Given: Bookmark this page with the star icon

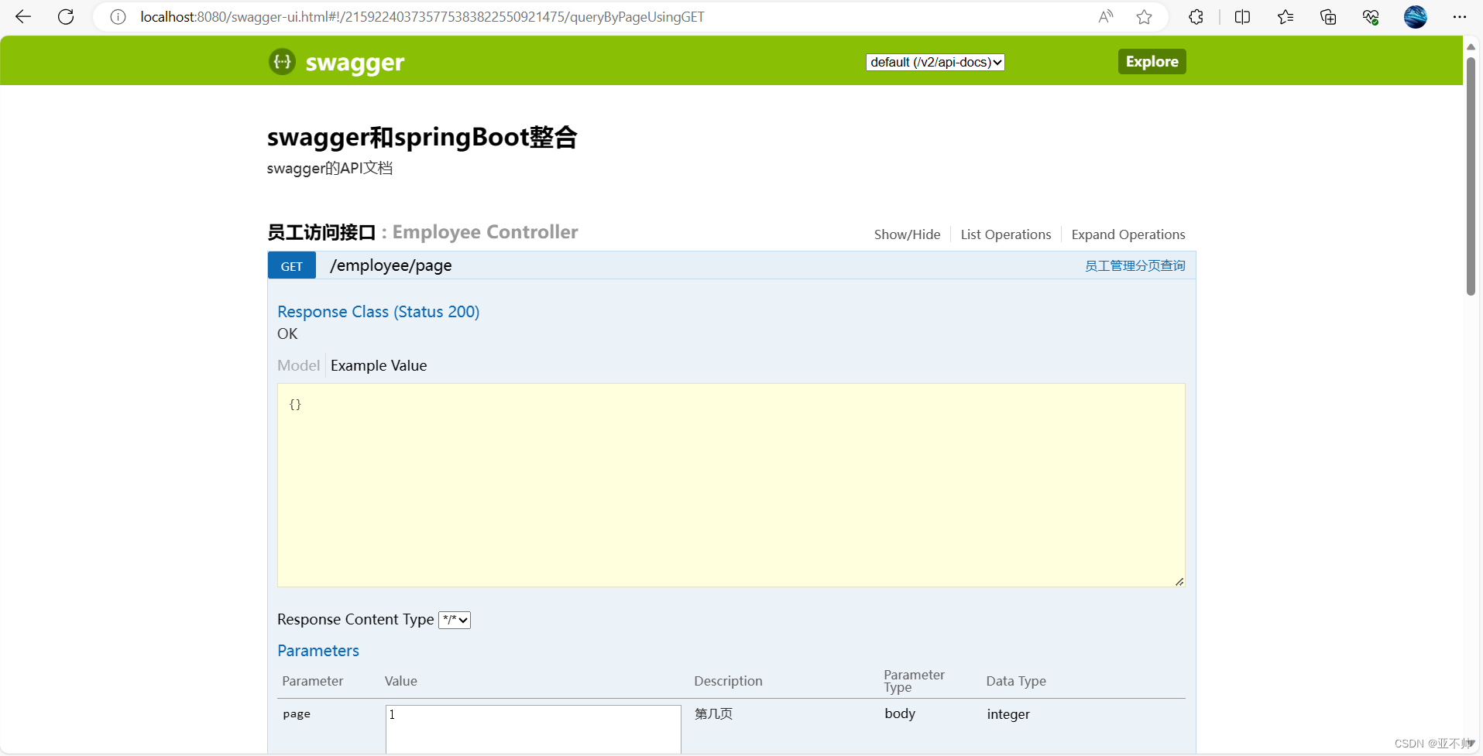Looking at the screenshot, I should point(1145,16).
